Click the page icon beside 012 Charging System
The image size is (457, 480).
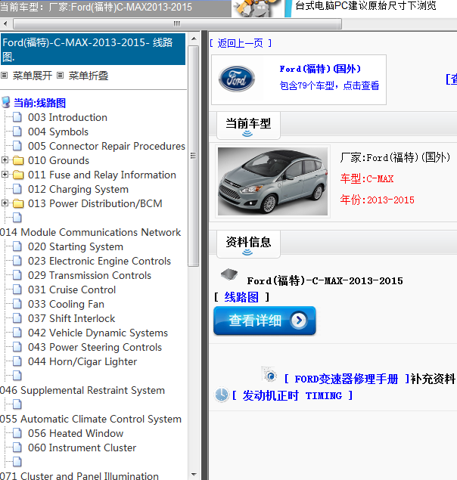coord(17,189)
